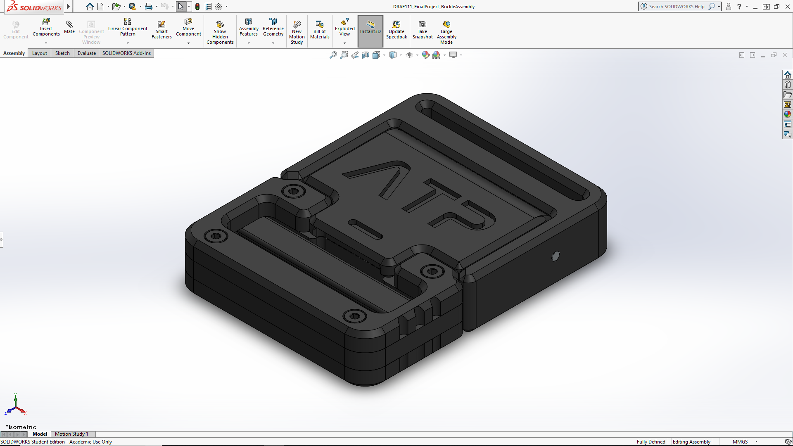The image size is (793, 446).
Task: Toggle Large Assembly Mode
Action: pyautogui.click(x=446, y=29)
